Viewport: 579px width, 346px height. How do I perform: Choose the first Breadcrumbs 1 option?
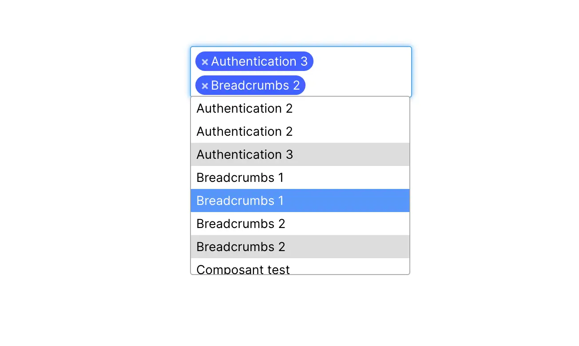300,177
